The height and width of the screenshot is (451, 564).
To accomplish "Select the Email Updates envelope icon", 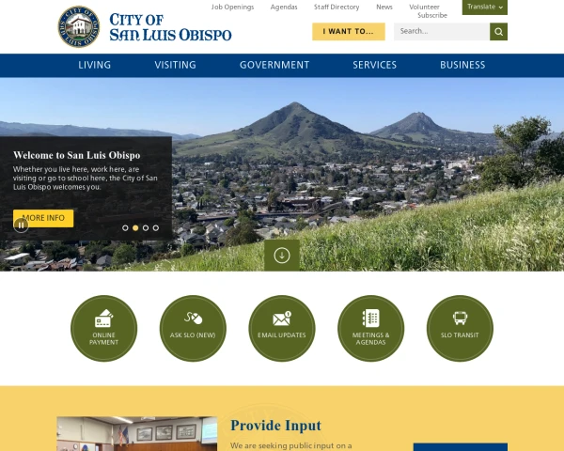I will (x=282, y=328).
